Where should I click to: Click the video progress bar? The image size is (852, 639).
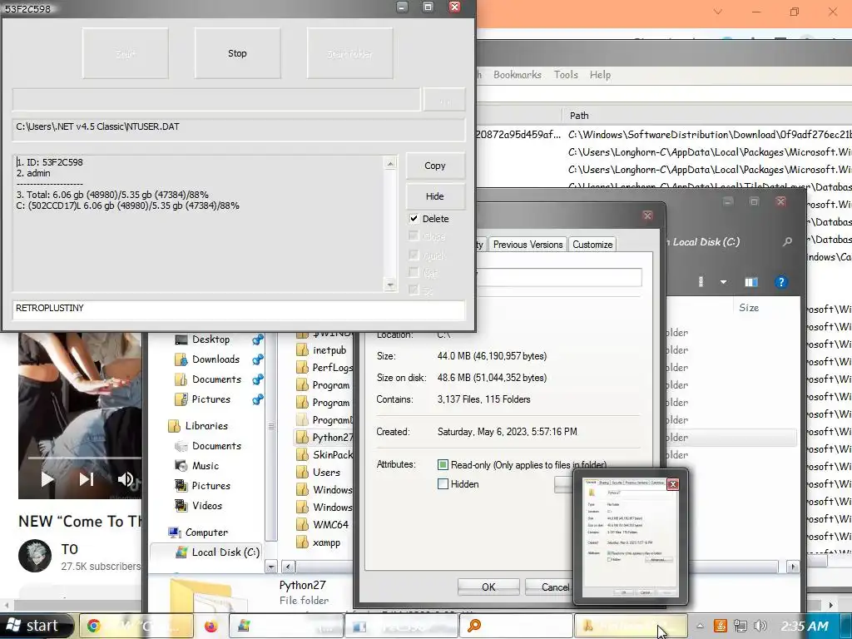(84, 458)
